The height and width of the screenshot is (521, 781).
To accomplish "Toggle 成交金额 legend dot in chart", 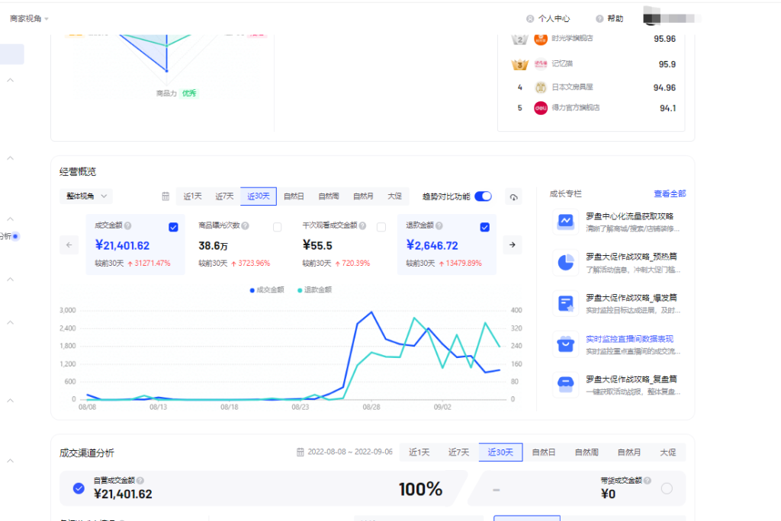I will [x=252, y=290].
